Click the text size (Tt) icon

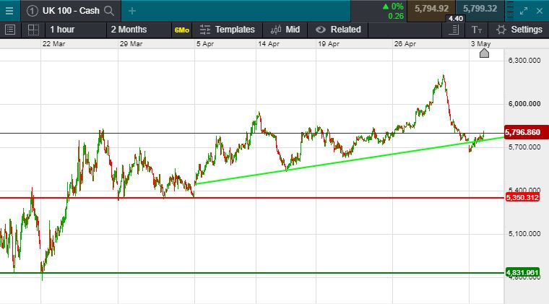(476, 30)
